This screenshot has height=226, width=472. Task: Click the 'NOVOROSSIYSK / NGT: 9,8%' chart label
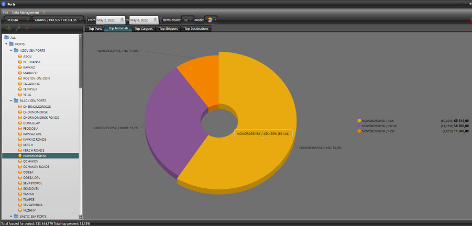pos(118,51)
